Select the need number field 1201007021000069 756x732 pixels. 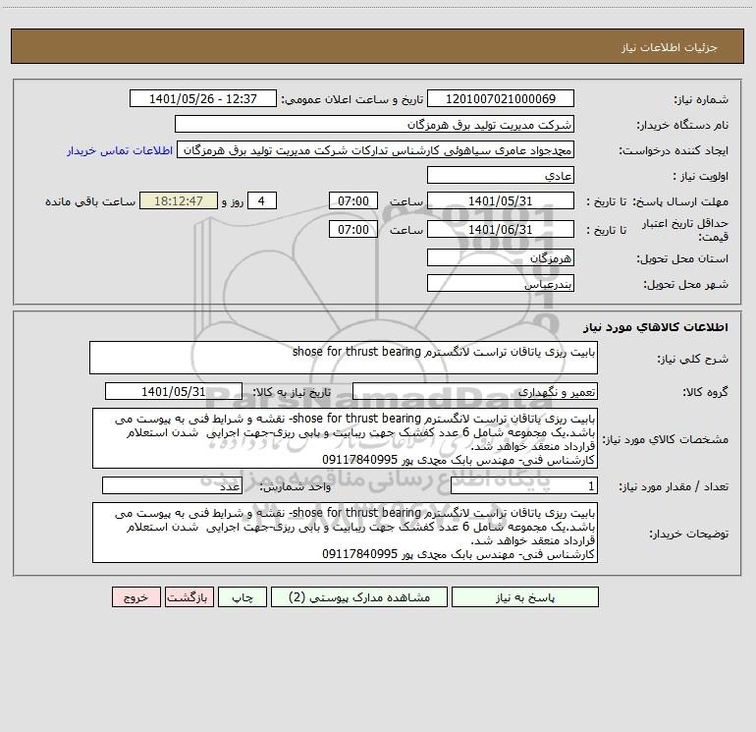(501, 98)
